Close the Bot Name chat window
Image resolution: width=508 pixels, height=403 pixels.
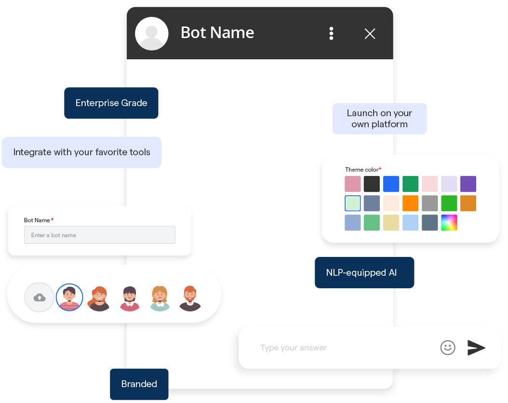(x=370, y=34)
